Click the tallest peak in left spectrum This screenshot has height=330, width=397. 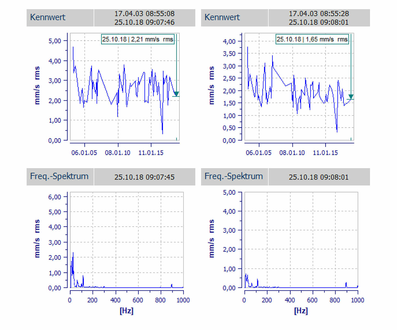point(73,253)
